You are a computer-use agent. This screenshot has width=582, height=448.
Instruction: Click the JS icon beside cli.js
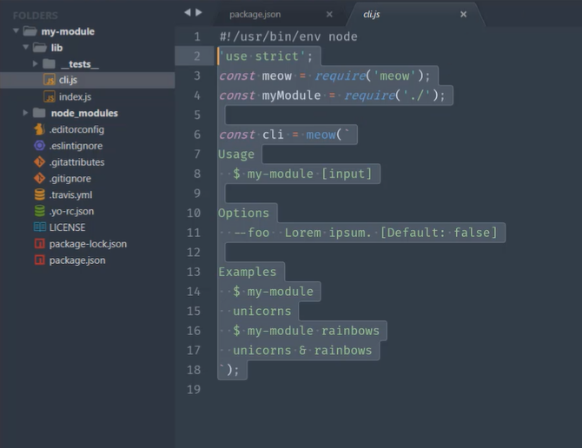point(50,80)
